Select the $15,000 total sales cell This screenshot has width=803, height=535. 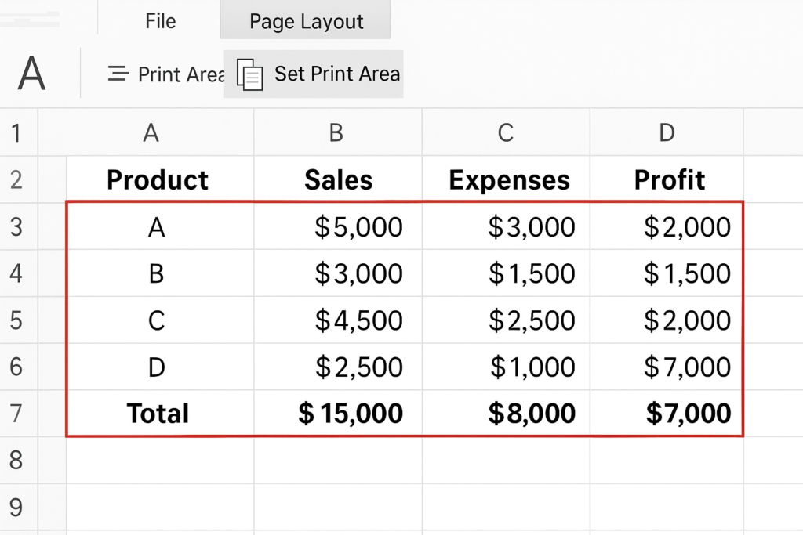[351, 414]
